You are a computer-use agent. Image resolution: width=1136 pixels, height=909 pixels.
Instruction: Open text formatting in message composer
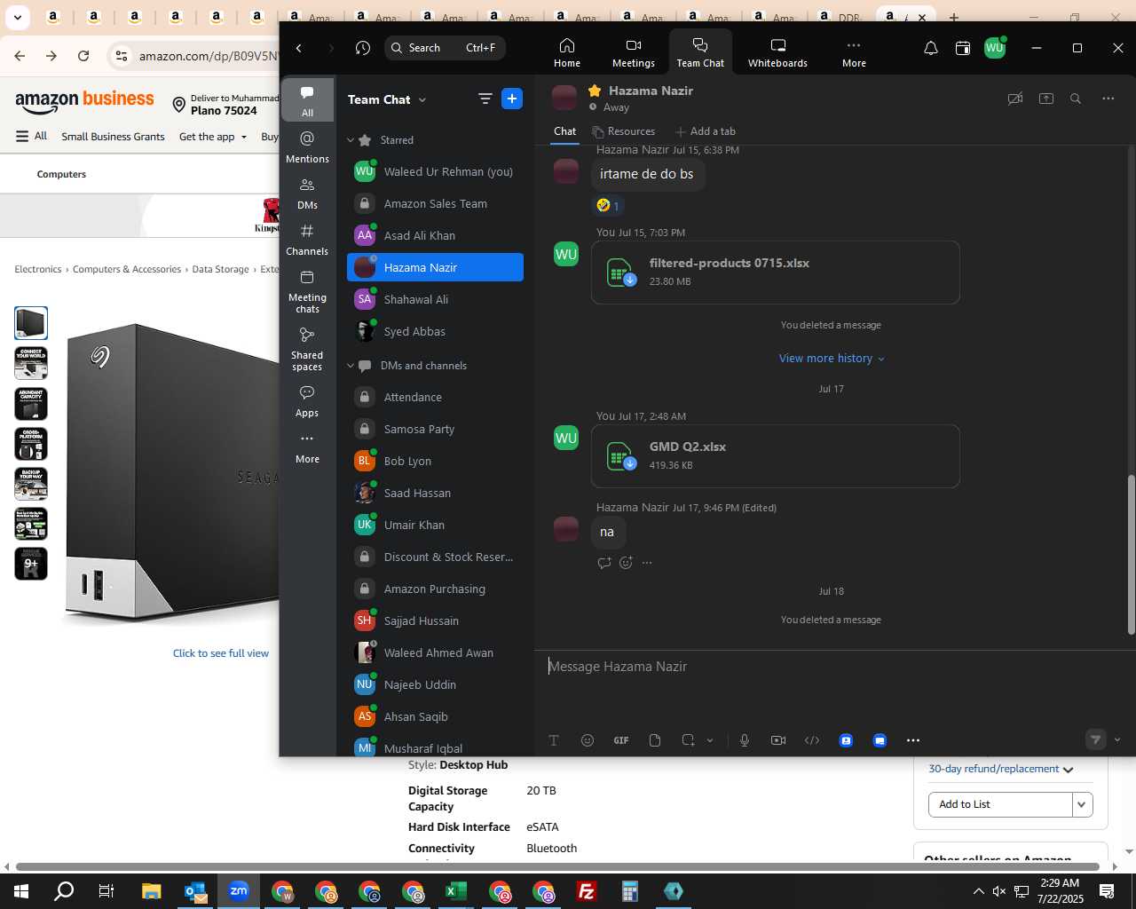point(554,740)
